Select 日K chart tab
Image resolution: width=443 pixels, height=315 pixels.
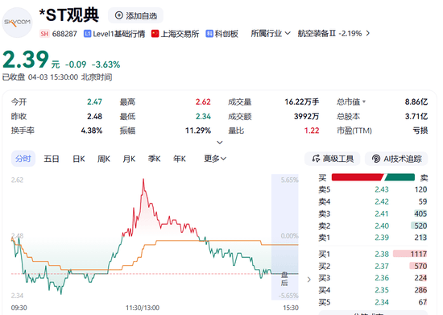[79, 159]
